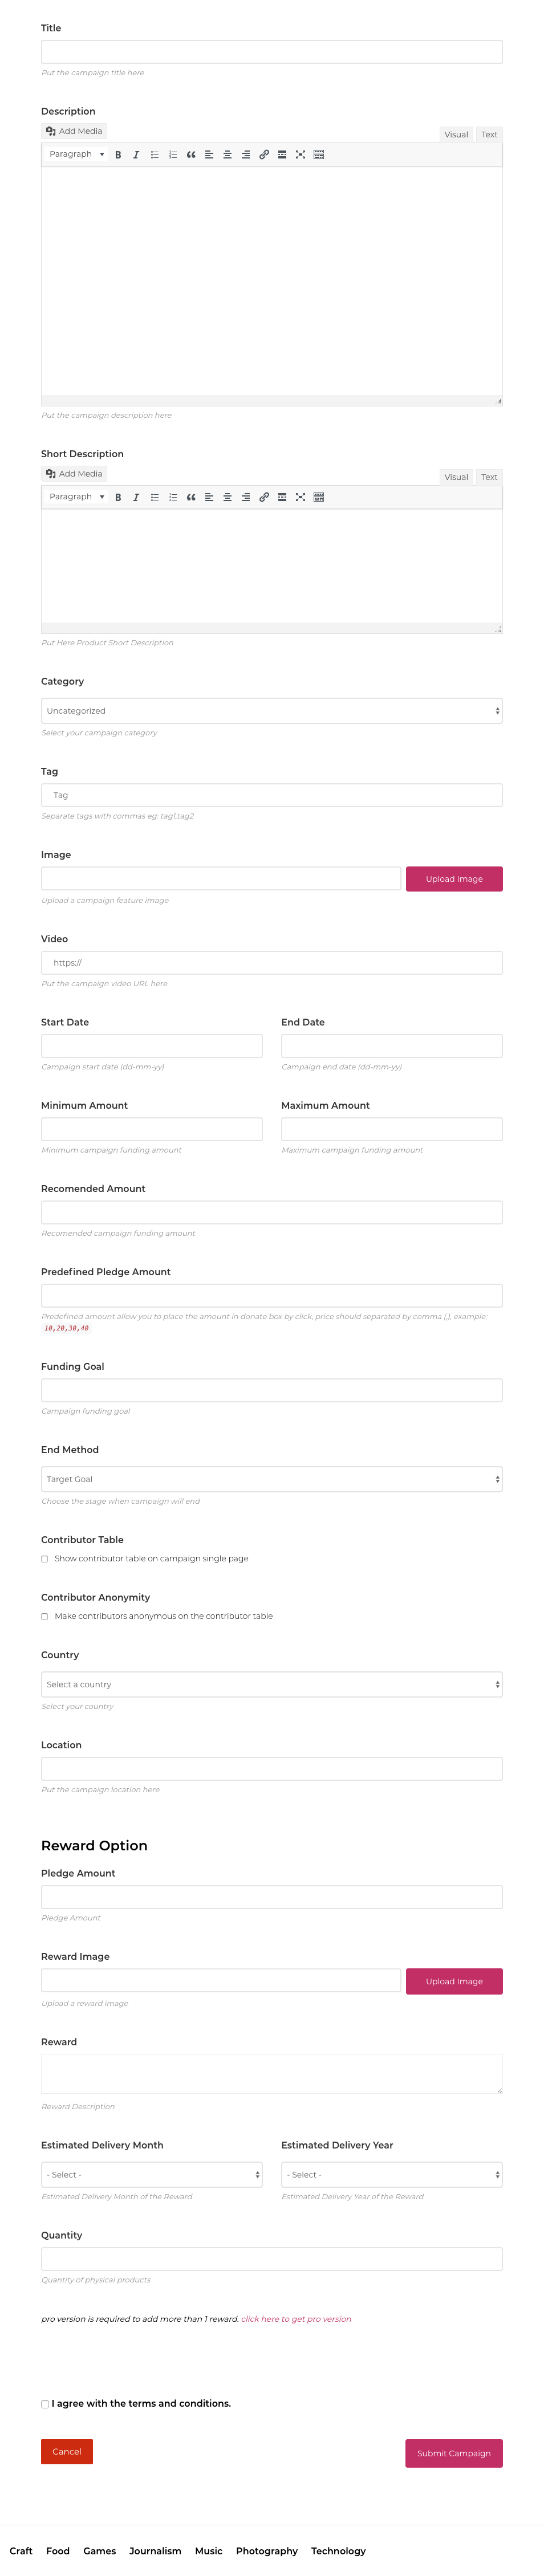
Task: Open the Category Uncategorized dropdown
Action: pyautogui.click(x=272, y=711)
